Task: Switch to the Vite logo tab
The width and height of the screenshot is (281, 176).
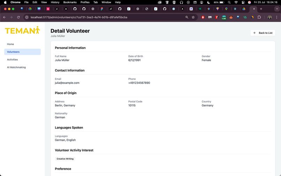Action: [218, 9]
